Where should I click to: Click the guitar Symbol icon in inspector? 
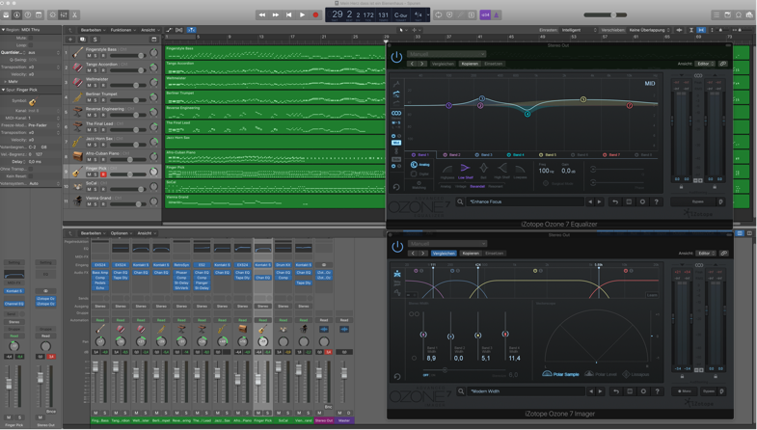click(33, 101)
